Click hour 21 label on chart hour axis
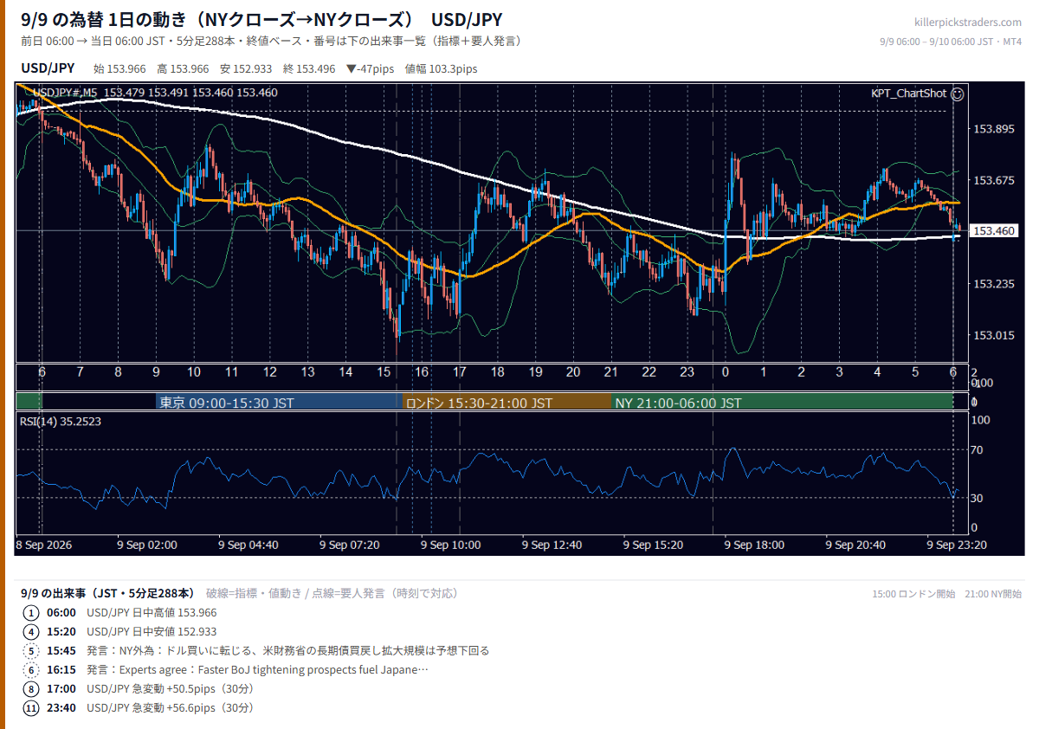Viewport: 1039px width, 729px height. tap(611, 372)
